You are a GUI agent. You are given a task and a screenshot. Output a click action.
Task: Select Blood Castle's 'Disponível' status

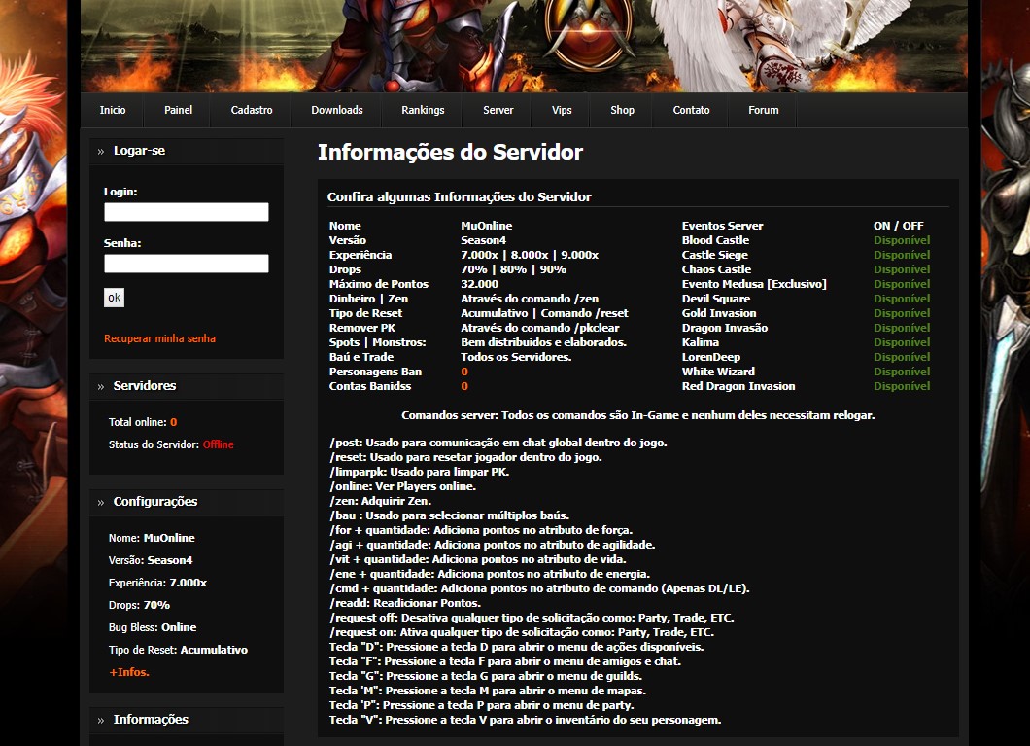click(x=902, y=240)
